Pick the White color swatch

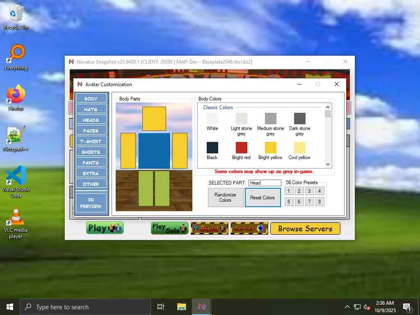coord(212,119)
